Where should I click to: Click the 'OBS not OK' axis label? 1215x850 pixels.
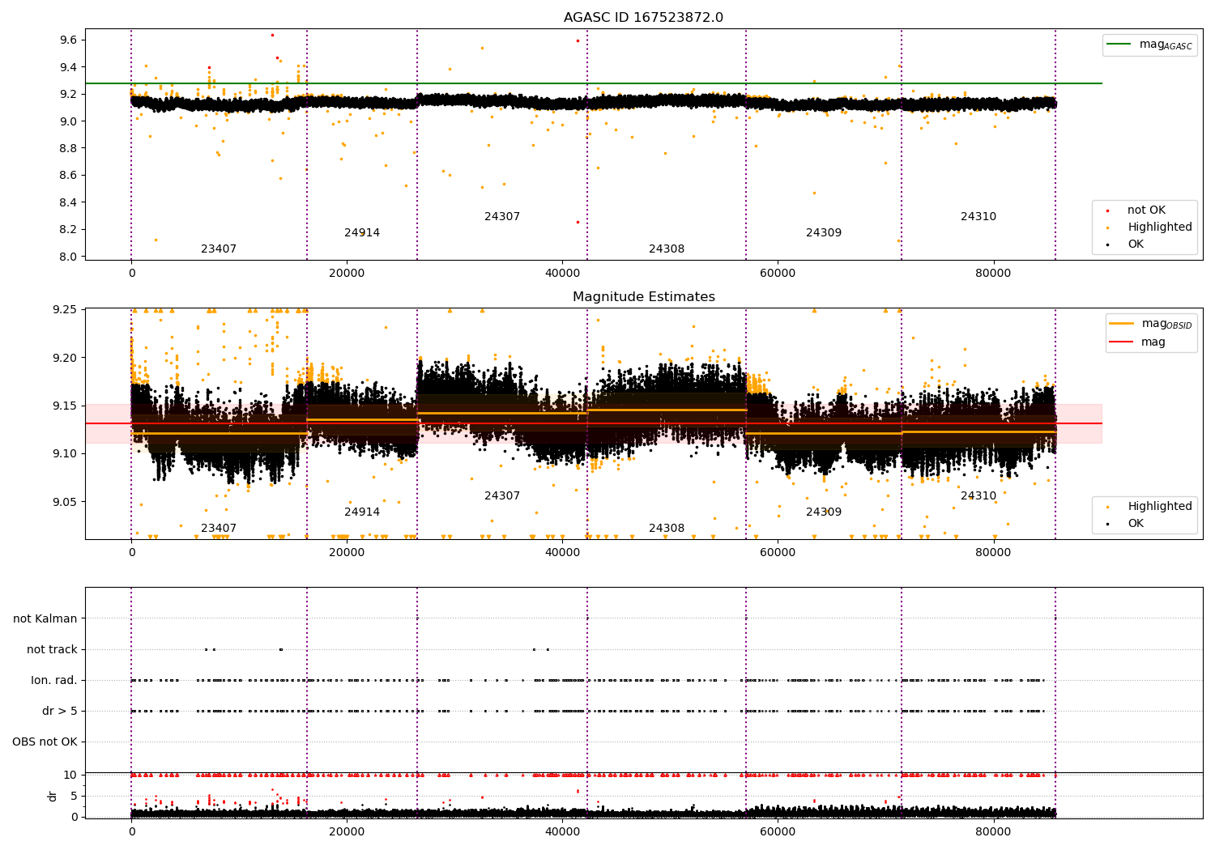(x=45, y=742)
